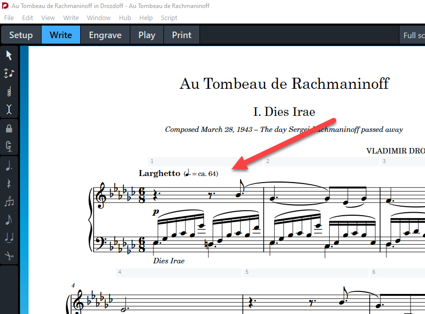Select tuplets tool
This screenshot has width=425, height=314.
(x=9, y=202)
